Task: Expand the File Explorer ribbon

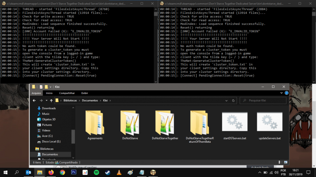Action: coord(282,93)
